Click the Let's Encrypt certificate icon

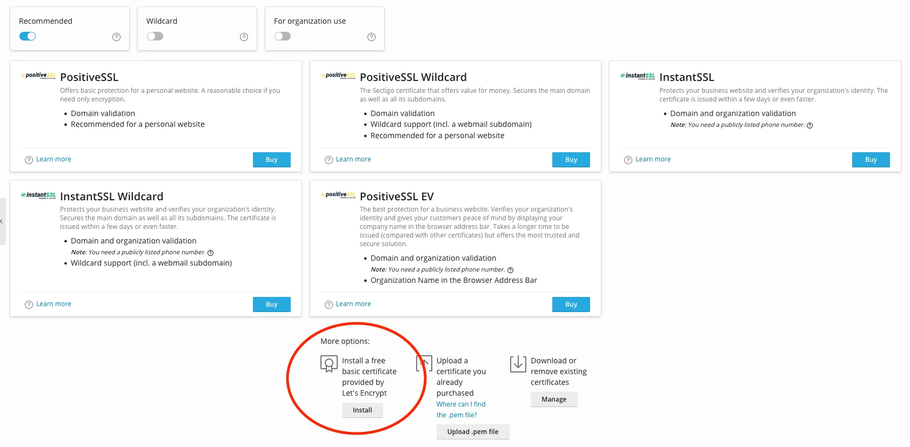coord(329,364)
